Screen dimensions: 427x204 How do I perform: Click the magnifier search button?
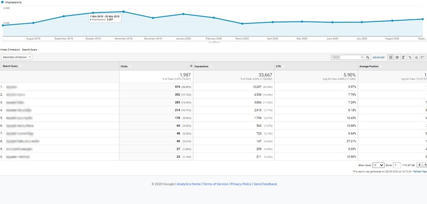pyautogui.click(x=368, y=58)
